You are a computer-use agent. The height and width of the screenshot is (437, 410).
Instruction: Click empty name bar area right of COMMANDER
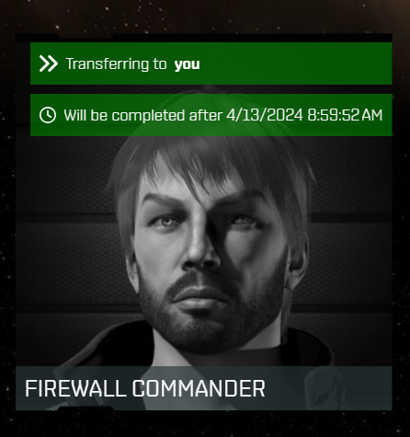pyautogui.click(x=328, y=388)
